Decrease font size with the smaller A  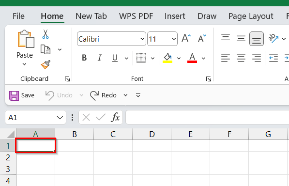[x=202, y=38]
